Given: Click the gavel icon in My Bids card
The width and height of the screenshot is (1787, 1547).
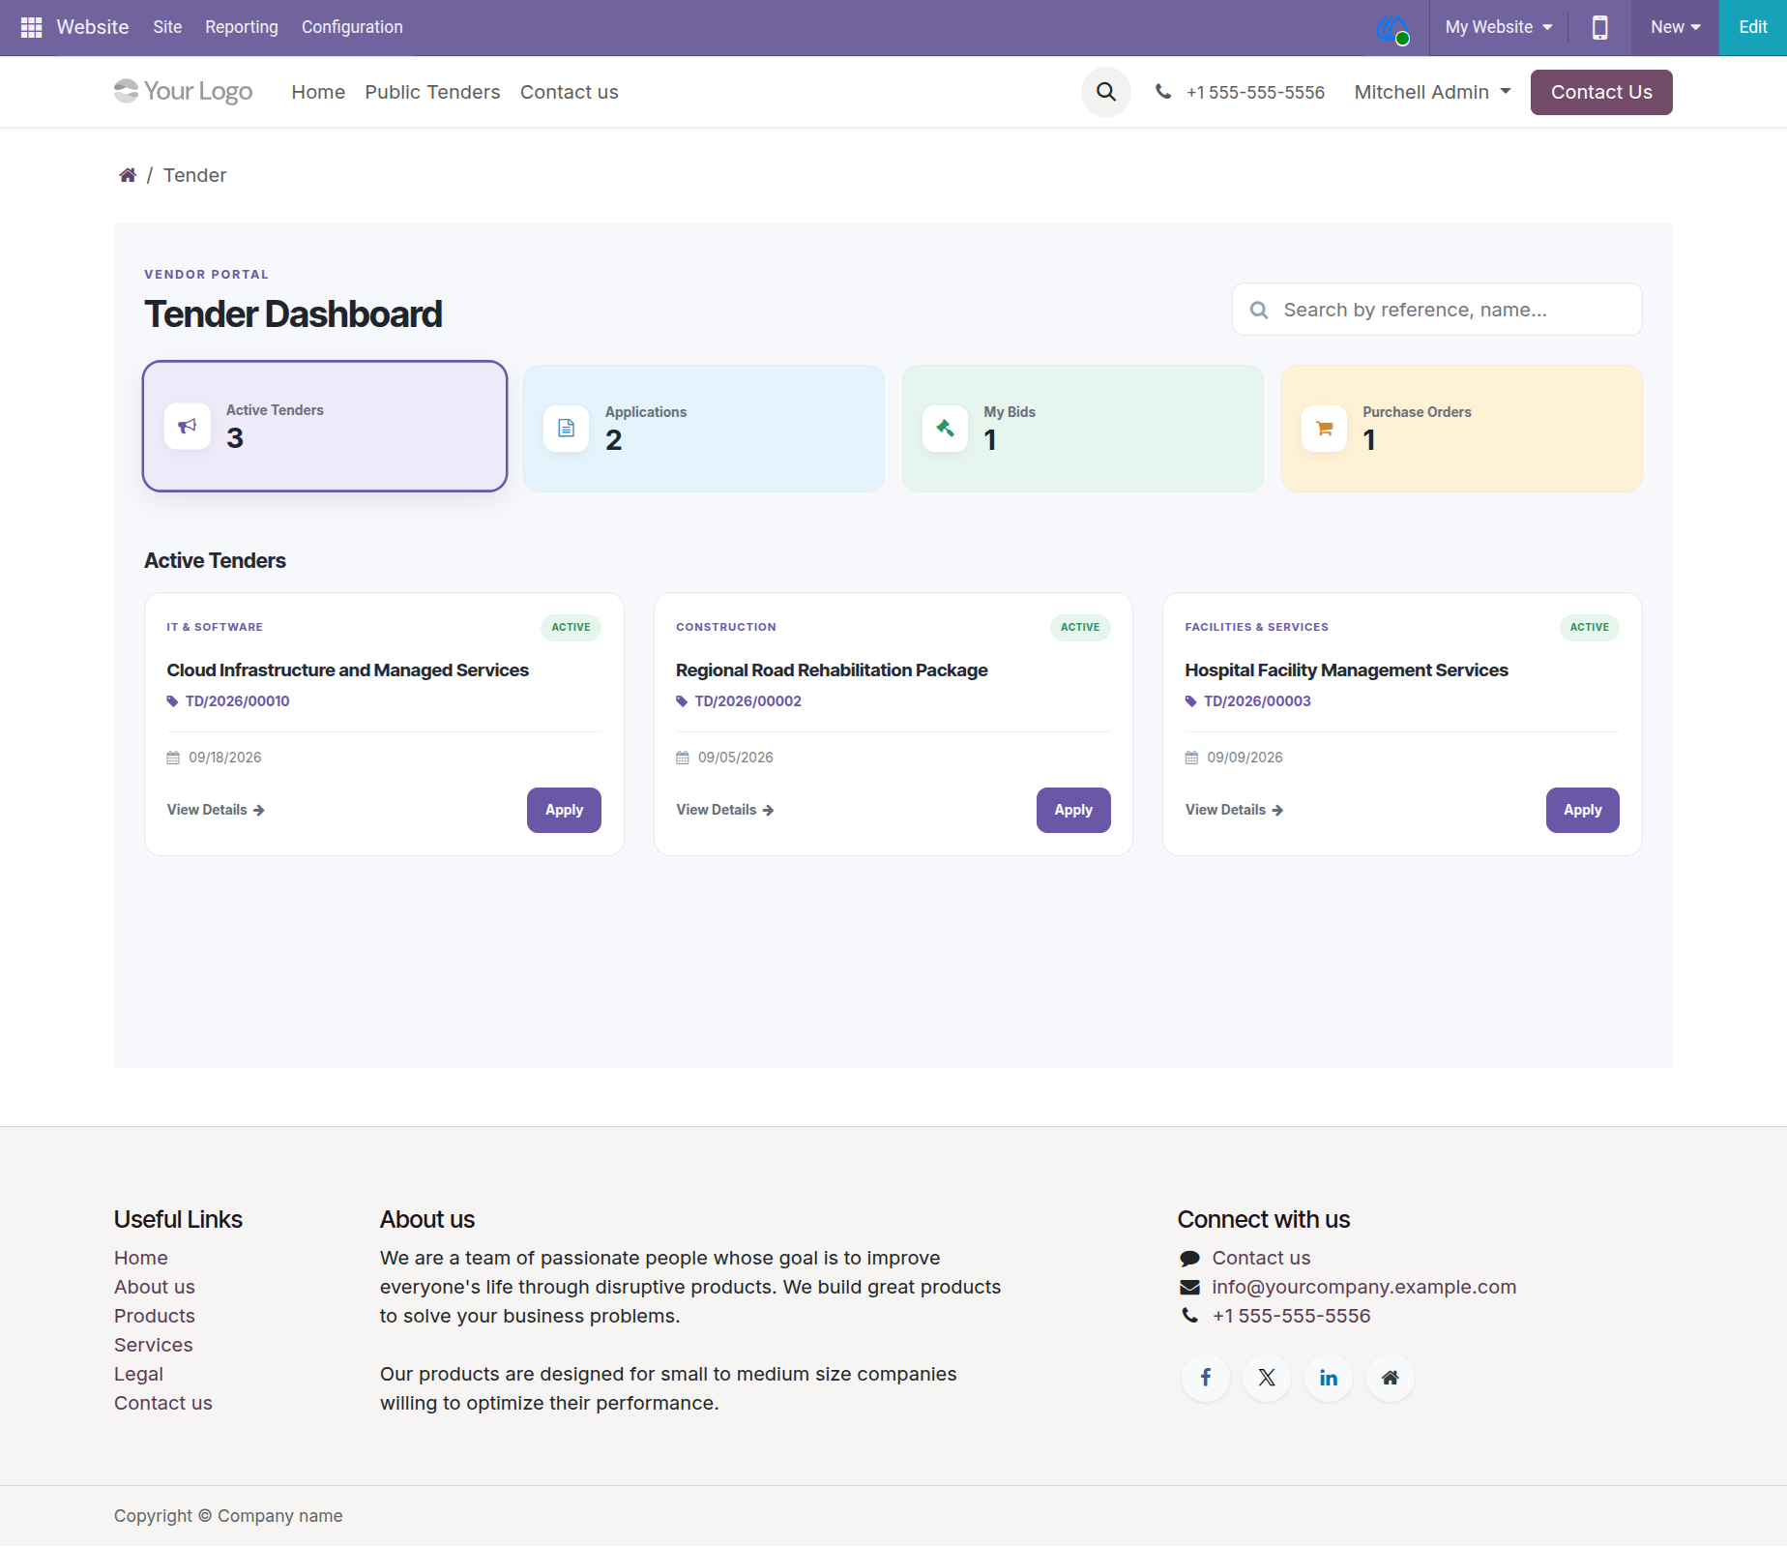Looking at the screenshot, I should [946, 428].
